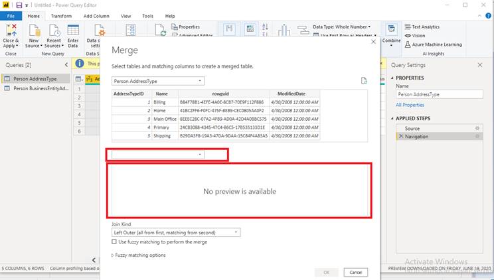Click Cancel in Merge dialog

click(x=356, y=272)
